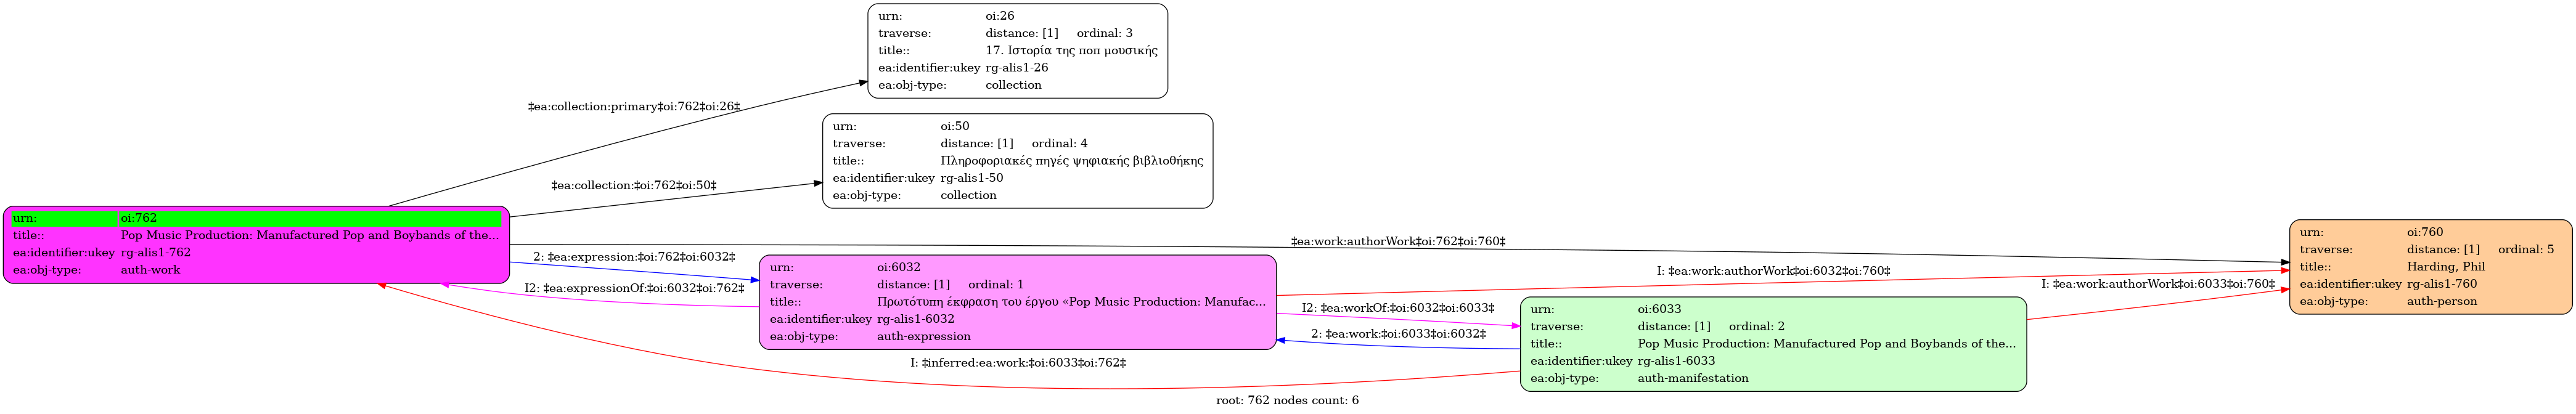Select the rg-alis1-760 identifier value
The width and height of the screenshot is (2576, 414).
click(x=2442, y=284)
